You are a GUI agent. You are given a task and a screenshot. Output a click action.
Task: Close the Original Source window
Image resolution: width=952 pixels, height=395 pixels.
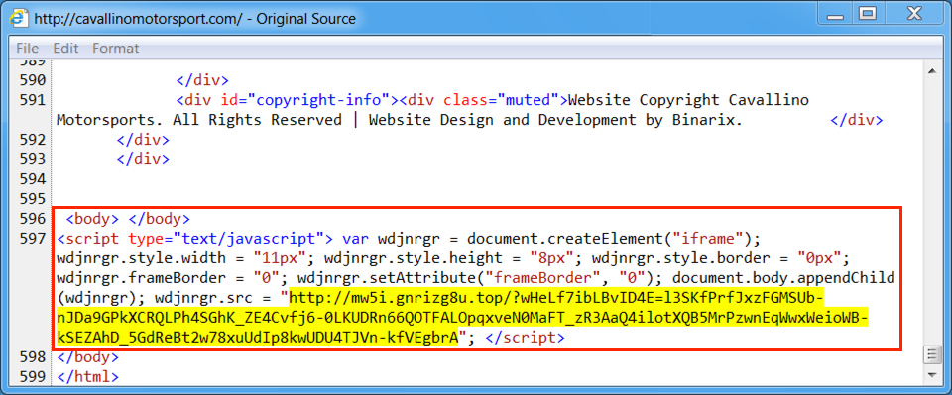[x=913, y=13]
